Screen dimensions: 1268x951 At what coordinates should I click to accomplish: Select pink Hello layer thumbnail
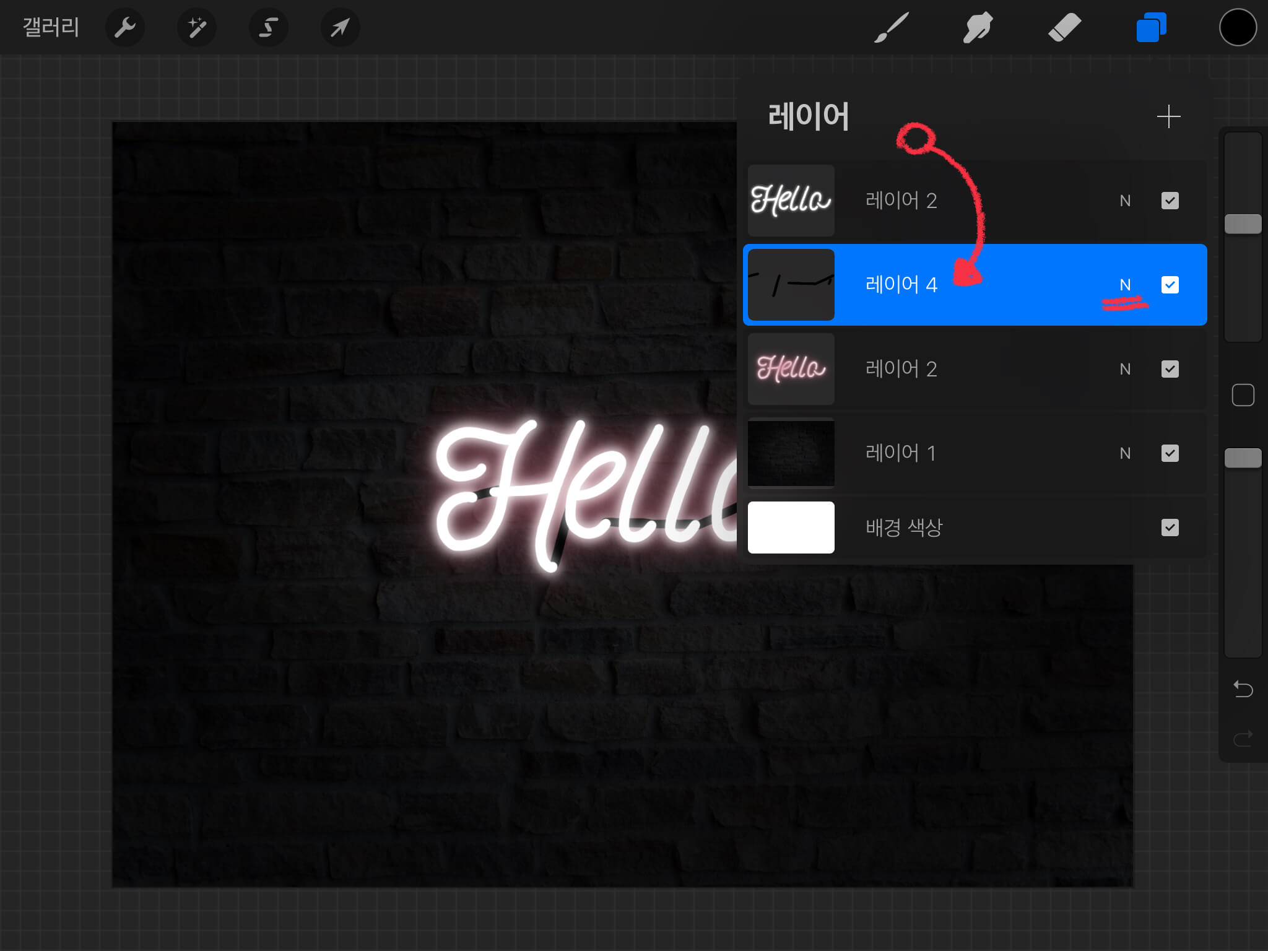pyautogui.click(x=791, y=369)
